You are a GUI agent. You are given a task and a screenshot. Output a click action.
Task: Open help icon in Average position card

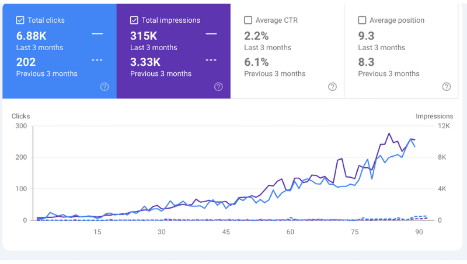click(x=446, y=87)
